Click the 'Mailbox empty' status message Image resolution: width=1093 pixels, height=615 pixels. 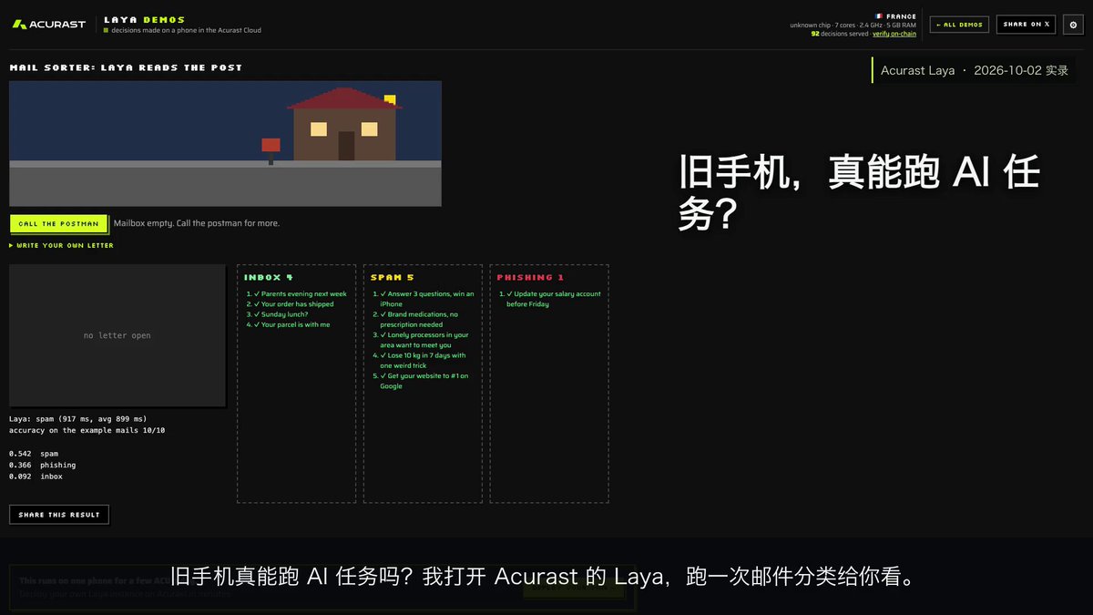coord(197,223)
